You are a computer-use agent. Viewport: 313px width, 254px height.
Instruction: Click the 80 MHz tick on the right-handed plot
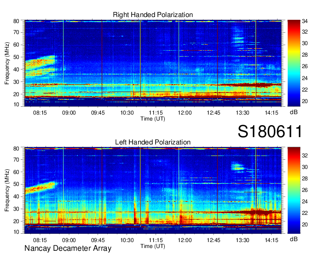[x=16, y=21]
